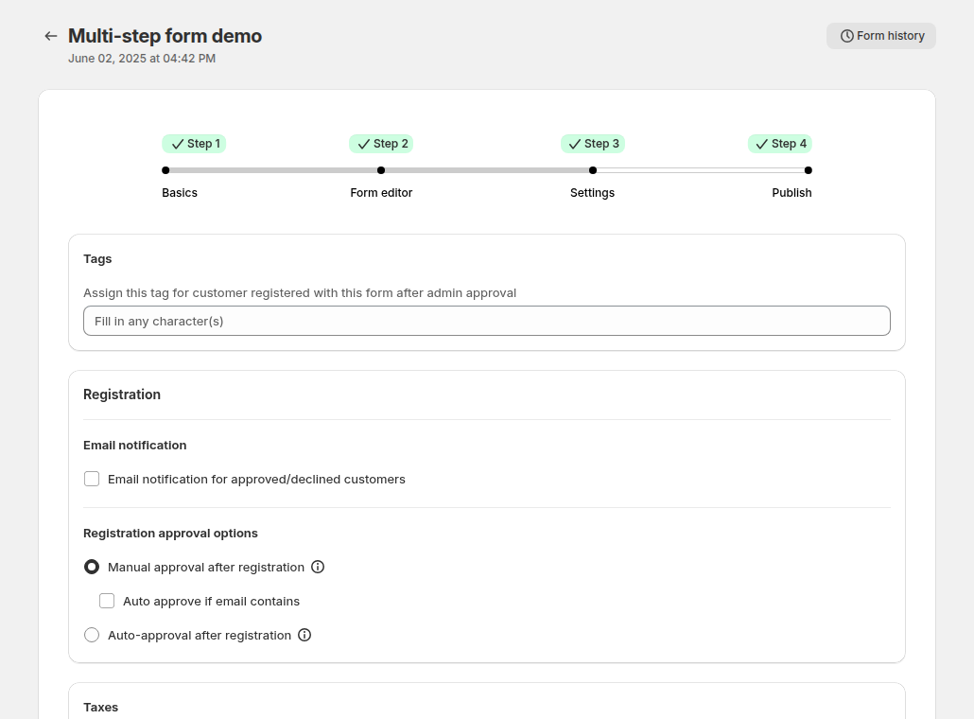Viewport: 974px width, 719px height.
Task: Click the Registration approval options heading
Action: coord(170,534)
